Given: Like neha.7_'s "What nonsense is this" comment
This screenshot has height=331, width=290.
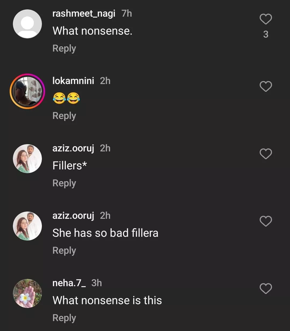Looking at the screenshot, I should click(266, 289).
